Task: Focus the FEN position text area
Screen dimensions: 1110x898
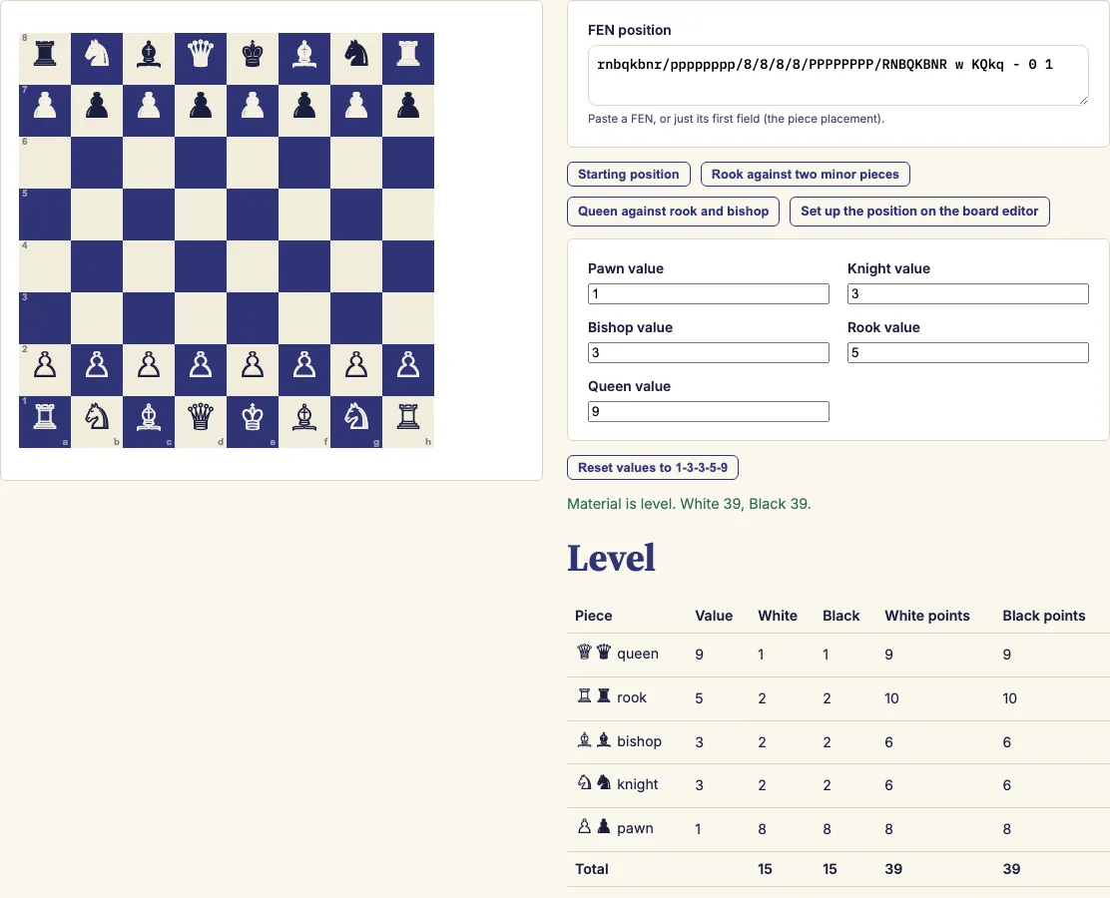Action: pos(838,76)
